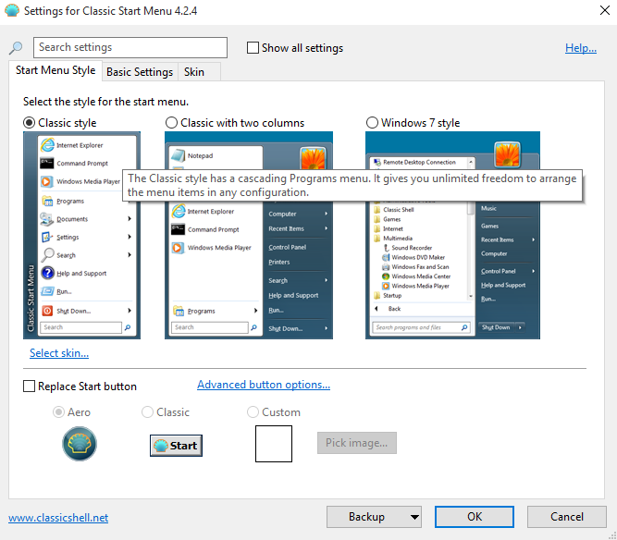Screen dimensions: 617x540
Task: Click the Classic Shell seashell title icon
Action: 12,10
